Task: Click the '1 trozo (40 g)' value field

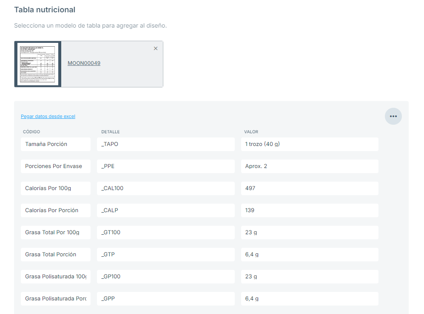Action: click(x=309, y=144)
